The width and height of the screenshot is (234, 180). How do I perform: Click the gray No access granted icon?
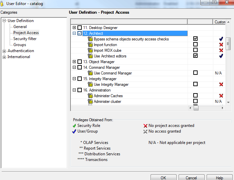click(145, 131)
